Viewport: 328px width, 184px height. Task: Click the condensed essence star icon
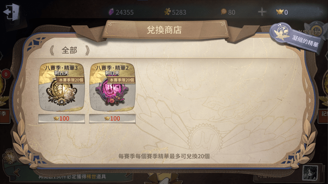[x=280, y=12]
